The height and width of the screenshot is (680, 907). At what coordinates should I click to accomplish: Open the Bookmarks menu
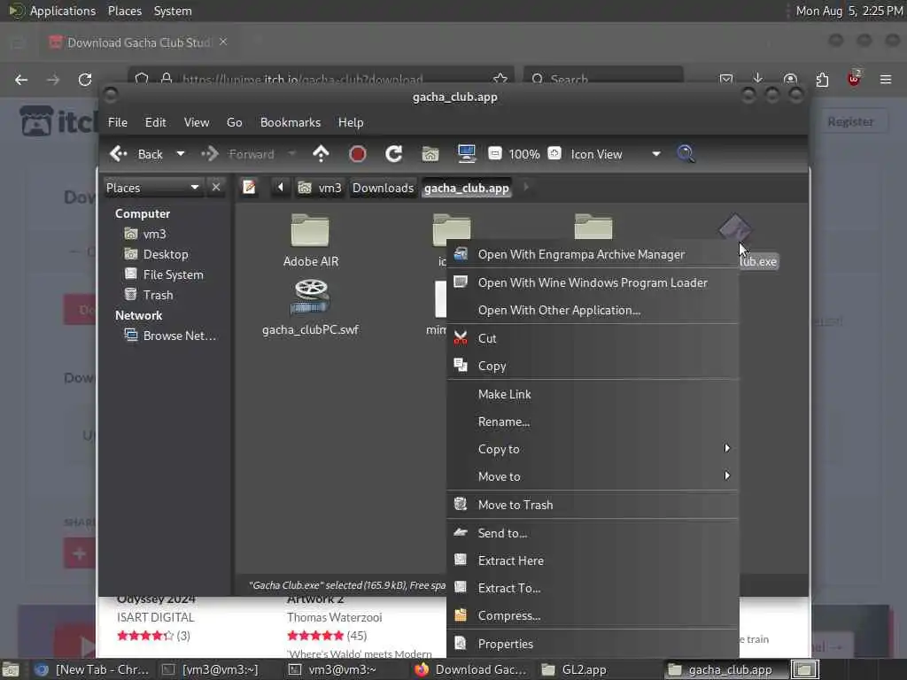pos(291,122)
